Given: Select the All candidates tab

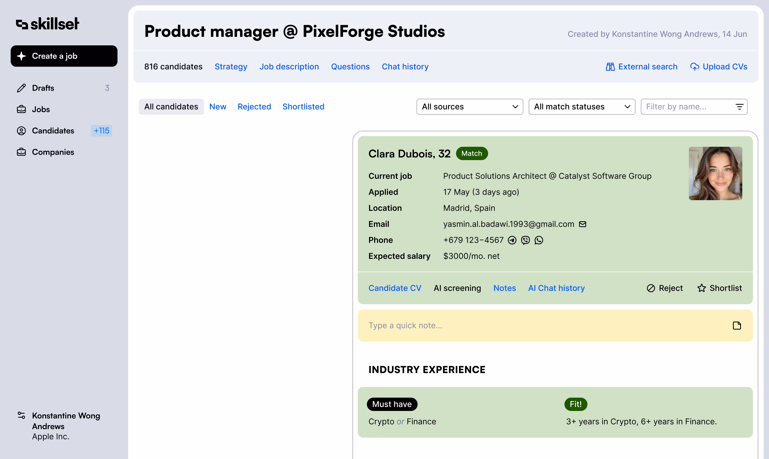Looking at the screenshot, I should pos(171,107).
